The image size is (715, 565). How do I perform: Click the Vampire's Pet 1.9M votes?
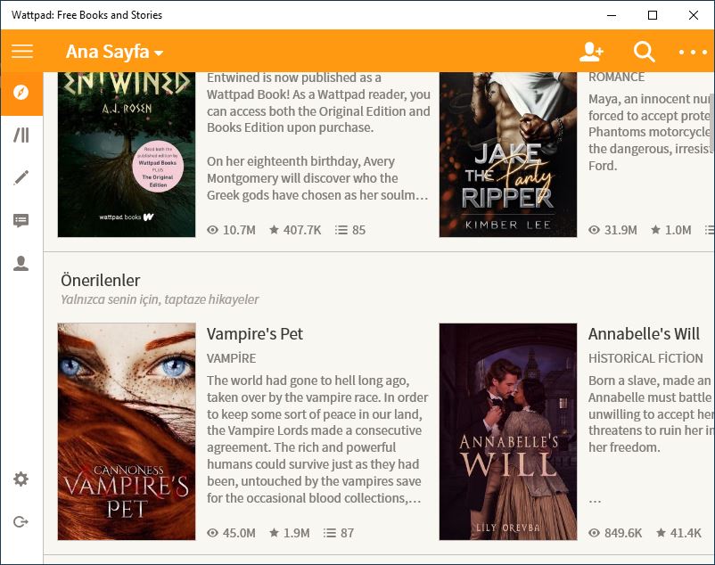[x=290, y=533]
